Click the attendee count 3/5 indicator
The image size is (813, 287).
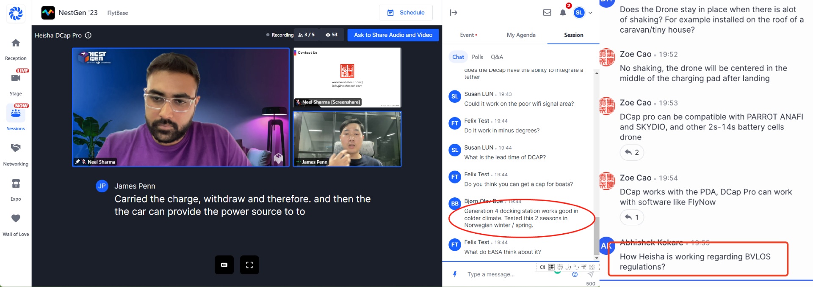tap(307, 35)
